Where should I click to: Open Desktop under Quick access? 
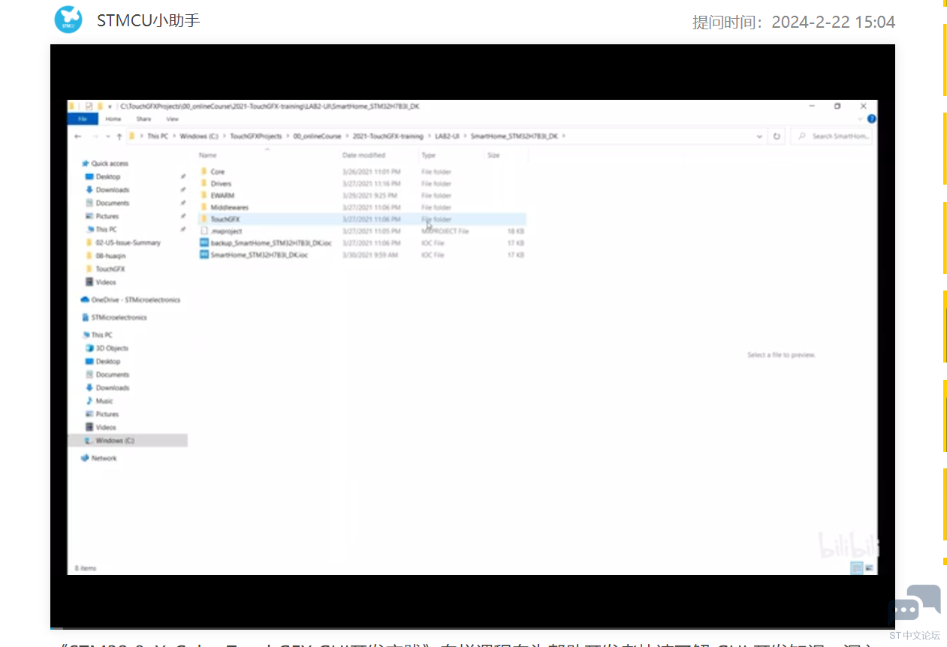(107, 177)
